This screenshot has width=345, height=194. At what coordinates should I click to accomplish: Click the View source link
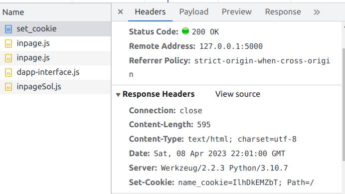point(238,94)
